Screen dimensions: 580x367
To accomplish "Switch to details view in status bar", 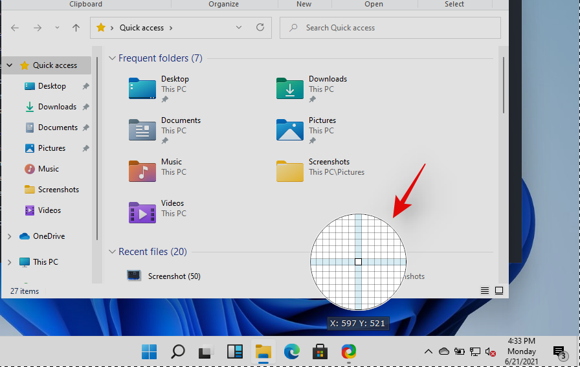I will click(x=485, y=291).
